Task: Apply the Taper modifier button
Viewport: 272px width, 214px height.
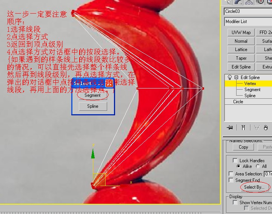Action: [241, 58]
